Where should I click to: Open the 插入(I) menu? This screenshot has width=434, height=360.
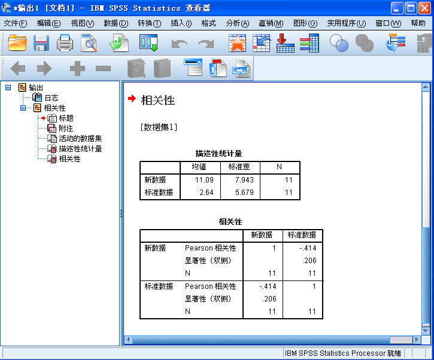(181, 23)
